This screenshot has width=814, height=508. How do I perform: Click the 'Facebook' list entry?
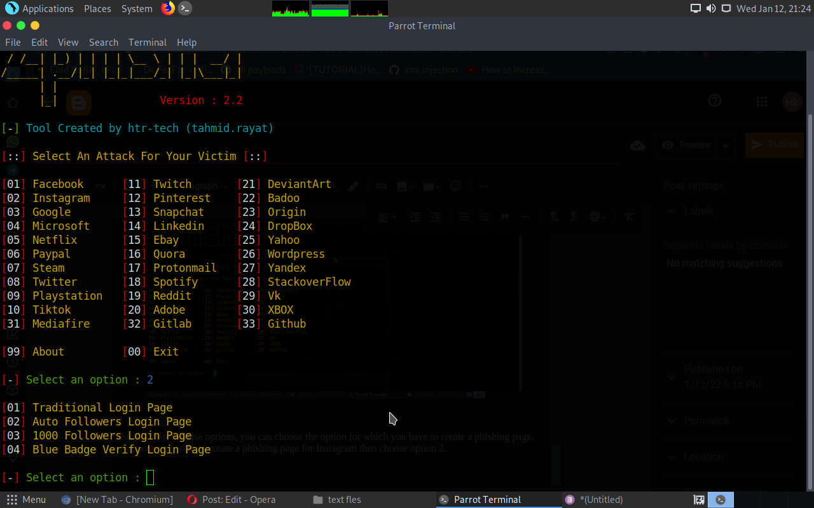pos(58,184)
